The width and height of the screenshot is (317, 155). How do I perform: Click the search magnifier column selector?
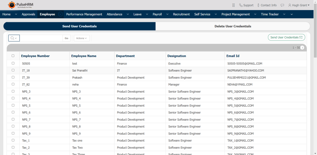[x=14, y=38]
